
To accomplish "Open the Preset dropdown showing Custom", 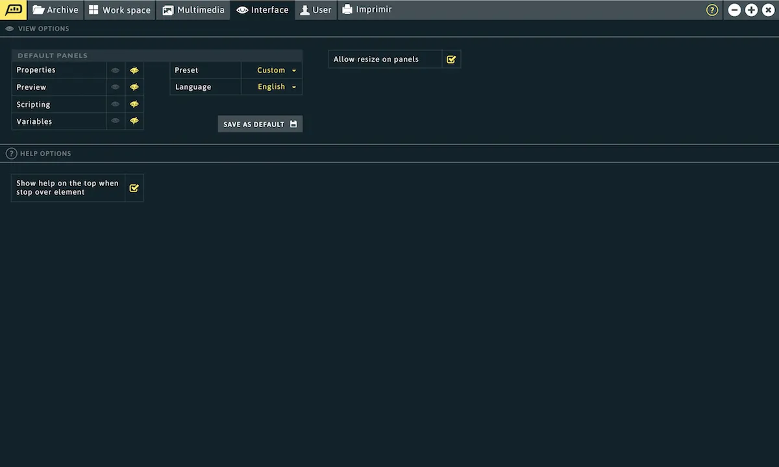I will pyautogui.click(x=276, y=70).
